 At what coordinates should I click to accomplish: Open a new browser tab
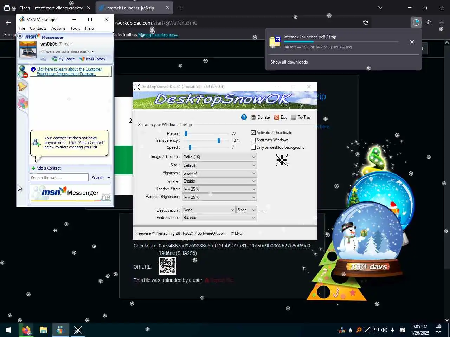[181, 8]
